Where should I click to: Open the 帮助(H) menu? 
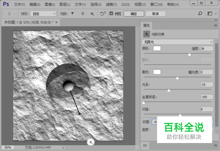point(173,4)
